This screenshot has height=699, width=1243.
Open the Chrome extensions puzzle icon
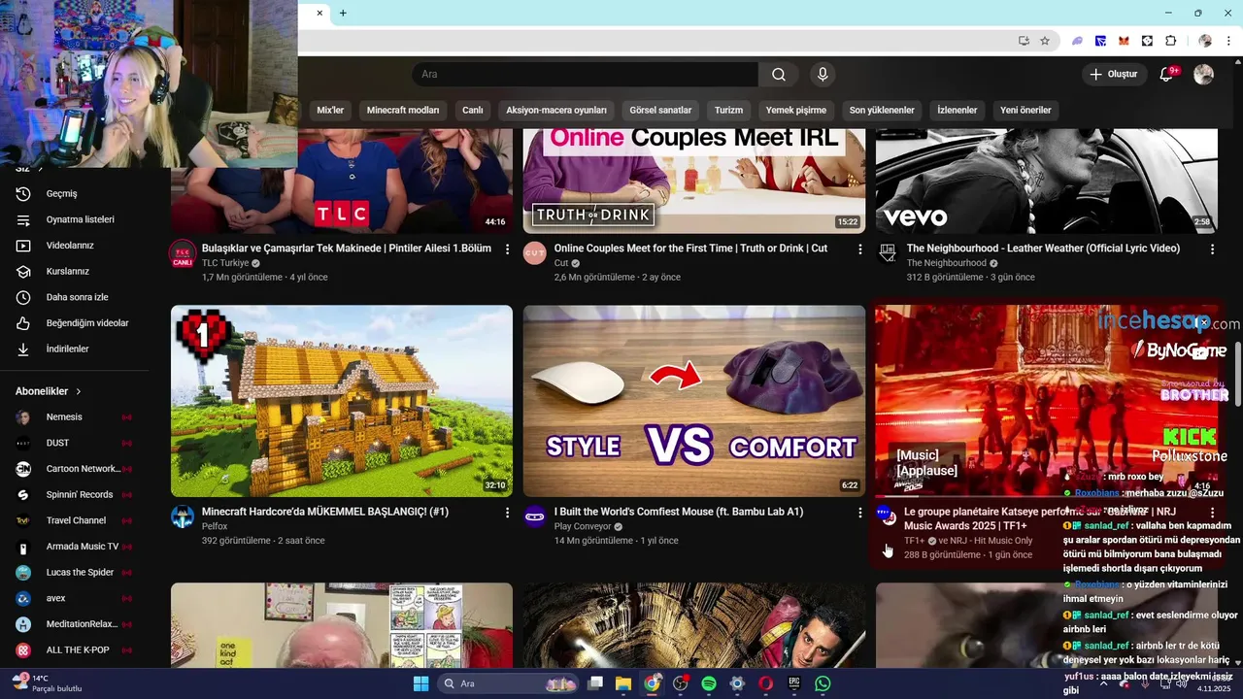tap(1170, 41)
